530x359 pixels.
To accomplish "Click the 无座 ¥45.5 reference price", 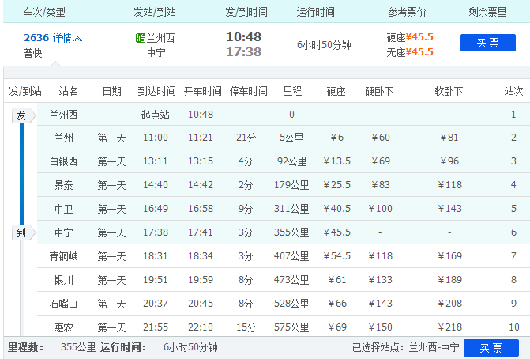I will pos(409,52).
